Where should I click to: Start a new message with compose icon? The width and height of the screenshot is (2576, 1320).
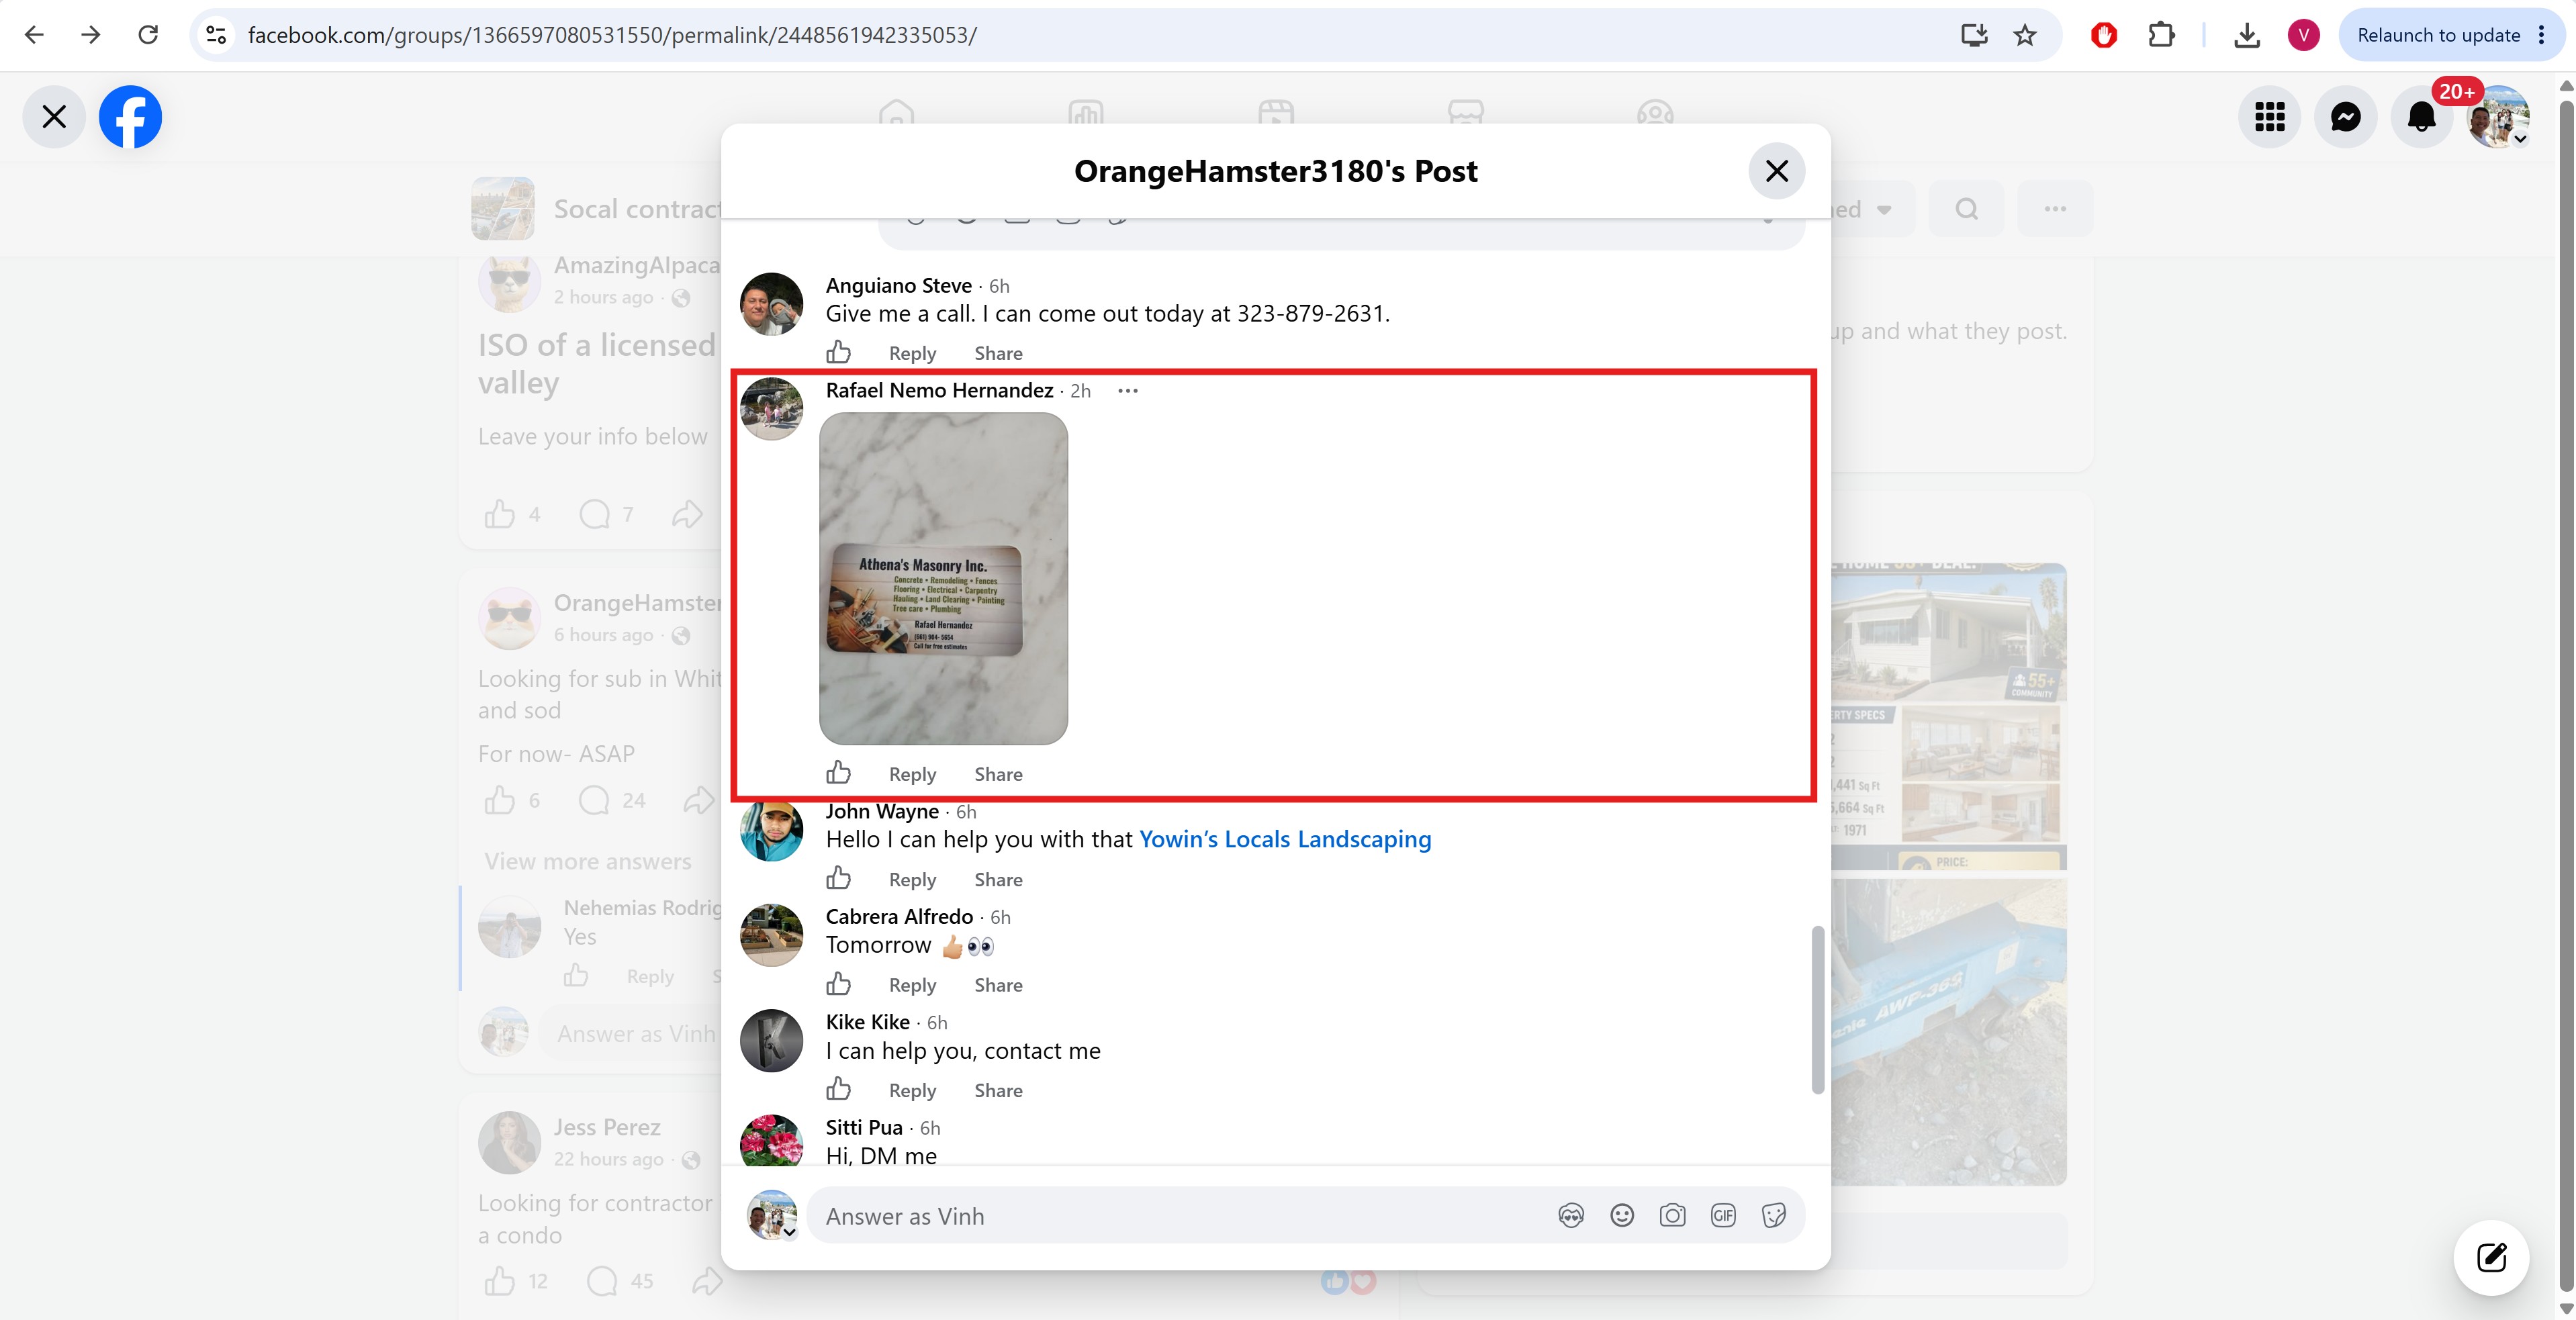pos(2491,1257)
